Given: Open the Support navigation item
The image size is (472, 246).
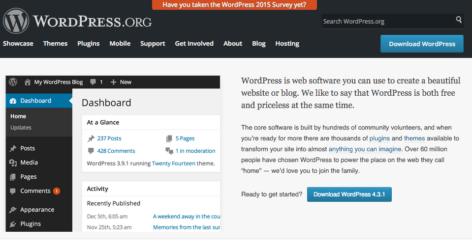Looking at the screenshot, I should coord(153,44).
